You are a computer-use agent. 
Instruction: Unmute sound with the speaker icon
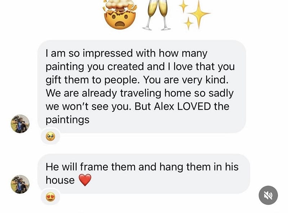[268, 195]
